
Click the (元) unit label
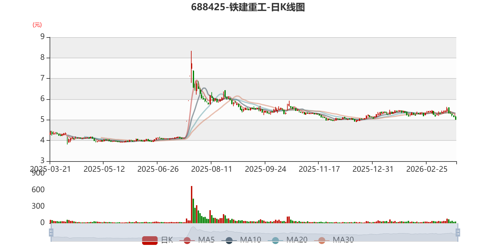pyautogui.click(x=37, y=25)
